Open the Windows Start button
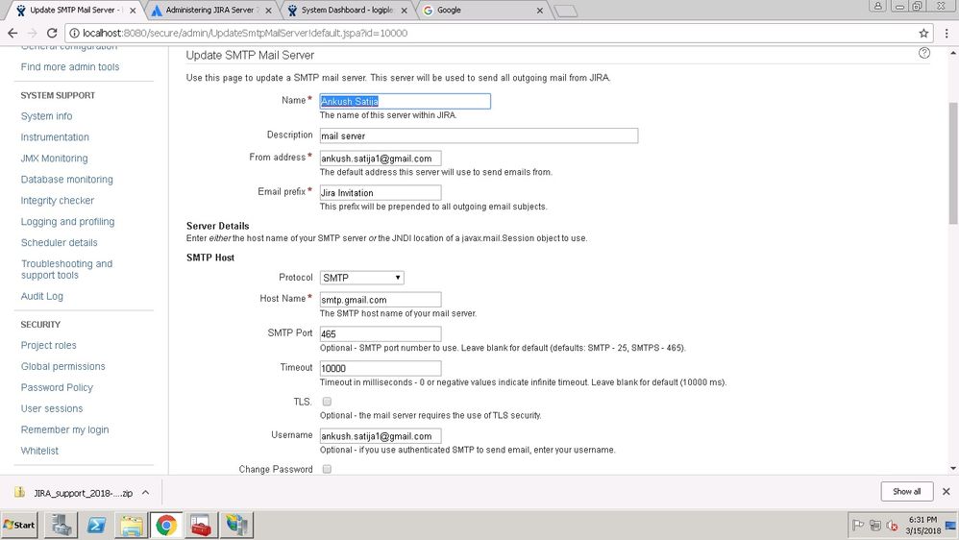Screen dimensions: 959x540 click(x=19, y=525)
